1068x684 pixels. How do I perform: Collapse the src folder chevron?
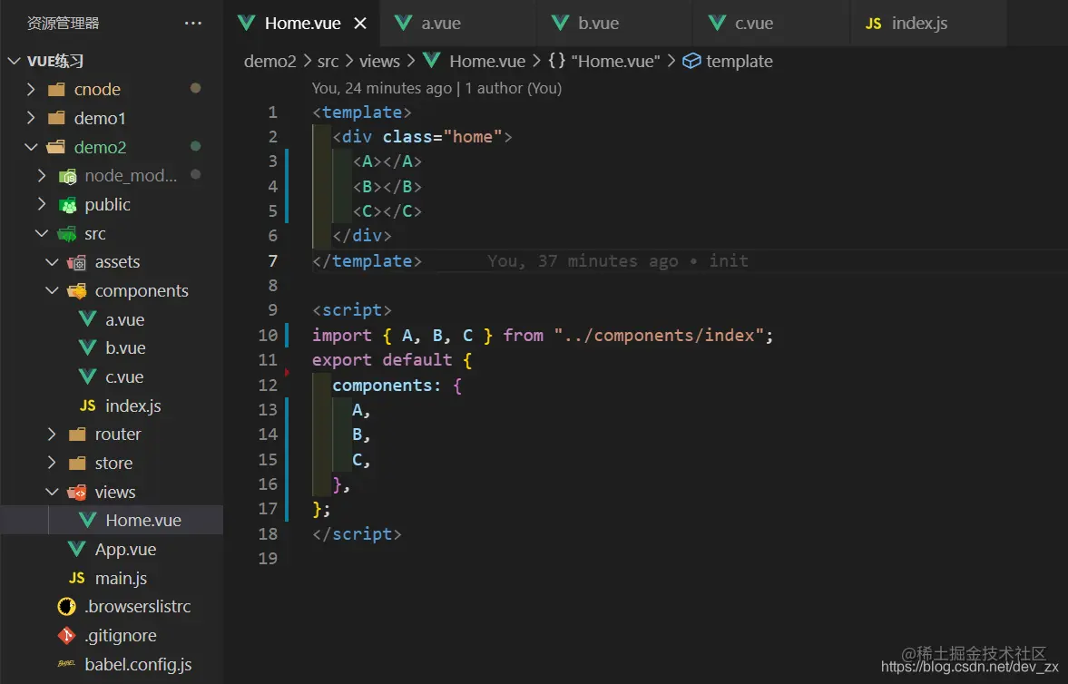click(42, 234)
